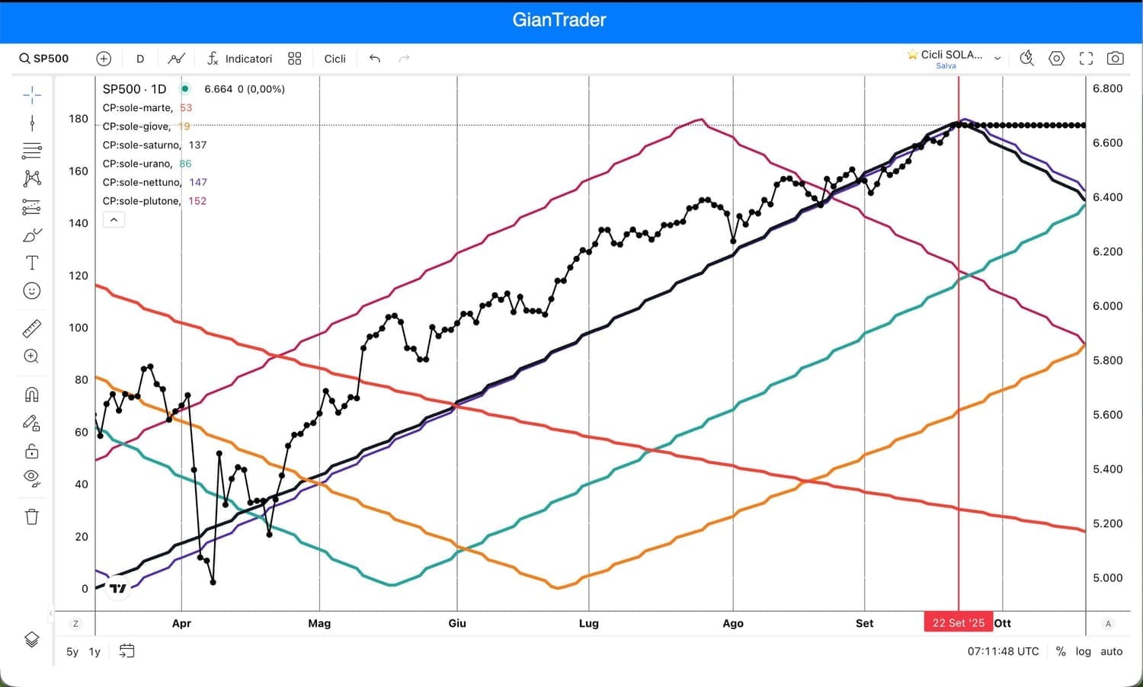Select the brush drawing tool
This screenshot has width=1143, height=687.
click(x=32, y=235)
